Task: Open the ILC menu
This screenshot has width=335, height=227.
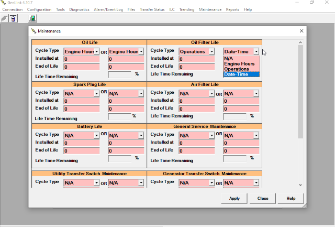Action: [172, 9]
